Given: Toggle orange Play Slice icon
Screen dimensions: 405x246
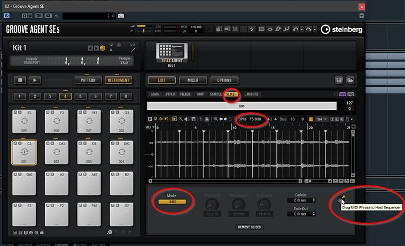Looking at the screenshot, I should (175, 119).
